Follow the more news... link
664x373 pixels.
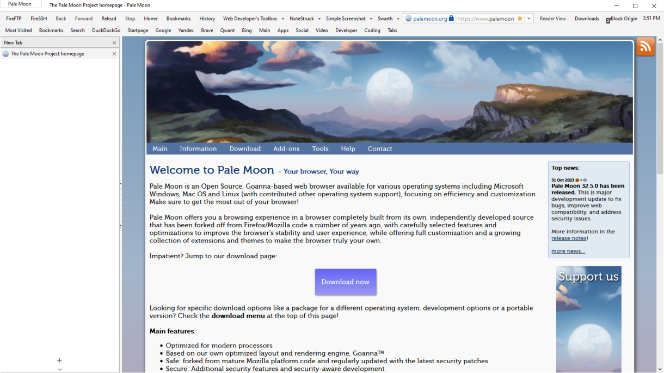click(568, 251)
